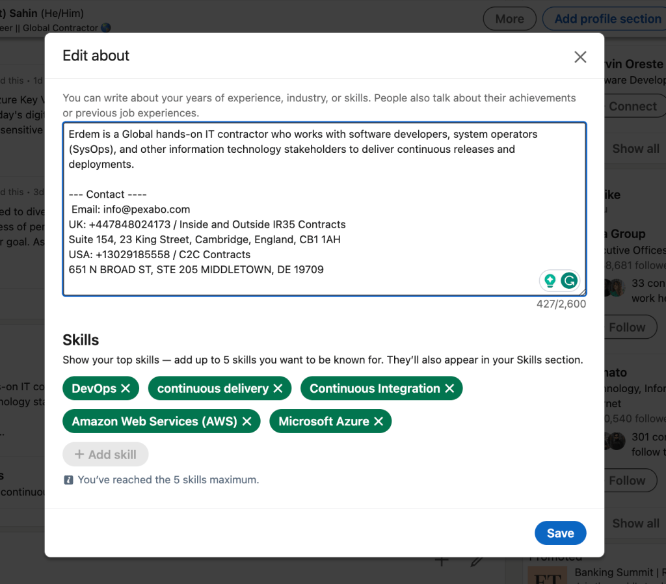Image resolution: width=666 pixels, height=584 pixels.
Task: Click the disabled Add skill button
Action: 105,455
